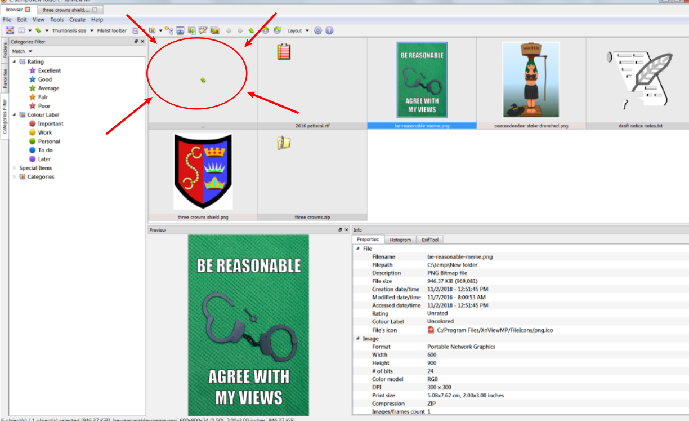Collapse the Rating tree node
This screenshot has height=421, width=689.
coord(14,61)
